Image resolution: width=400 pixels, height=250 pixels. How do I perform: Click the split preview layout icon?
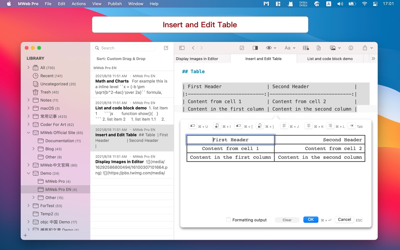click(x=255, y=48)
